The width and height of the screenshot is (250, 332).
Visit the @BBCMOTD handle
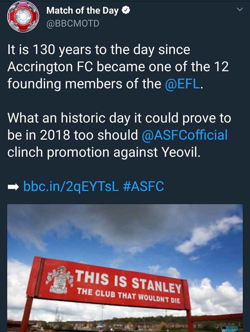[x=73, y=24]
